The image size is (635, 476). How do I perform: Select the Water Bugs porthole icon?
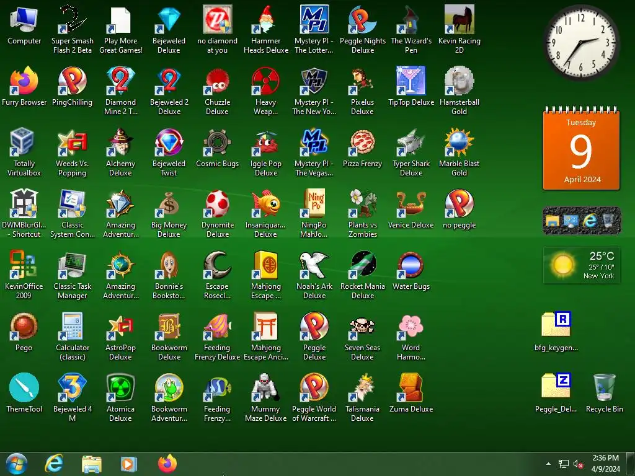411,265
